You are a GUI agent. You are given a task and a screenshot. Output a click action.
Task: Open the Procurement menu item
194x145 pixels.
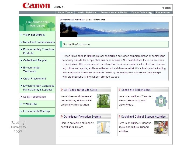[x=163, y=12]
